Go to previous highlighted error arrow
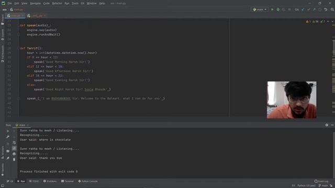This screenshot has width=335, height=188. point(328,21)
